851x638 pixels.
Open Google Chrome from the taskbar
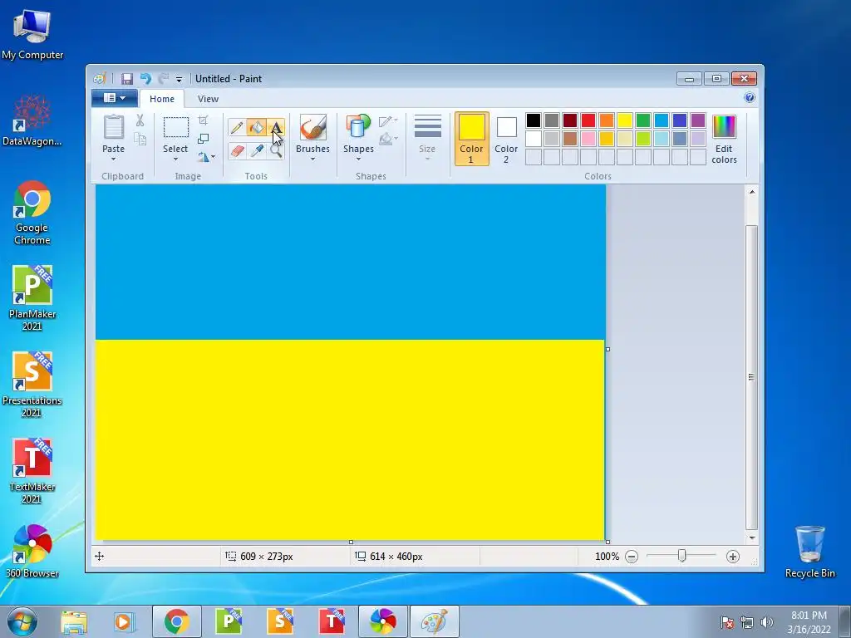[176, 621]
